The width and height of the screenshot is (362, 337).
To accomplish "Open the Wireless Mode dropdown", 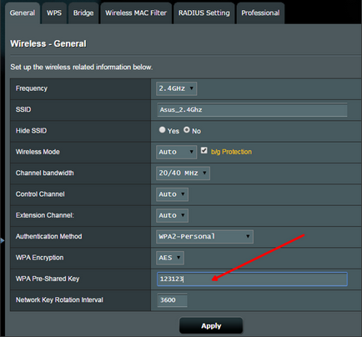I will [x=177, y=152].
